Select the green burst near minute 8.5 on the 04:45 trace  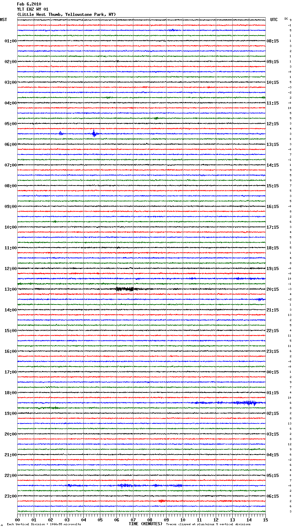coord(156,118)
